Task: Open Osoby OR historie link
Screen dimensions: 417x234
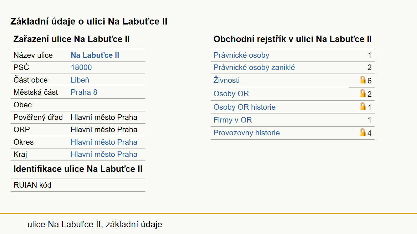Action: point(244,107)
